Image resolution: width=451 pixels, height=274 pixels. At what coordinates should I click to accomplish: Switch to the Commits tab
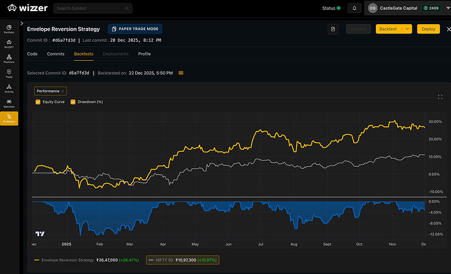click(x=56, y=54)
